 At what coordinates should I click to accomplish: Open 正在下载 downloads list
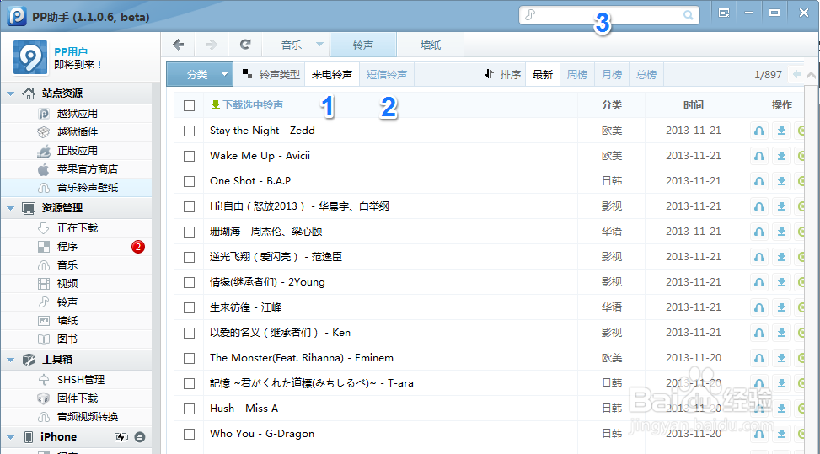[77, 227]
